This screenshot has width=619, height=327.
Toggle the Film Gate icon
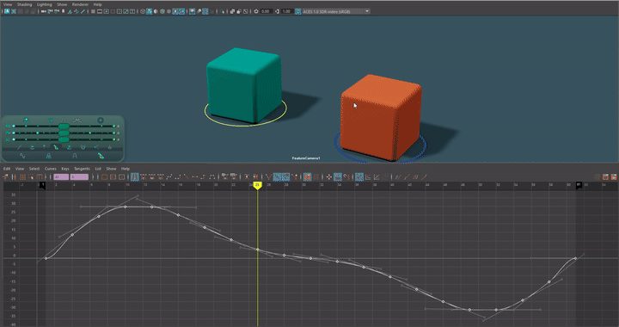(x=100, y=11)
